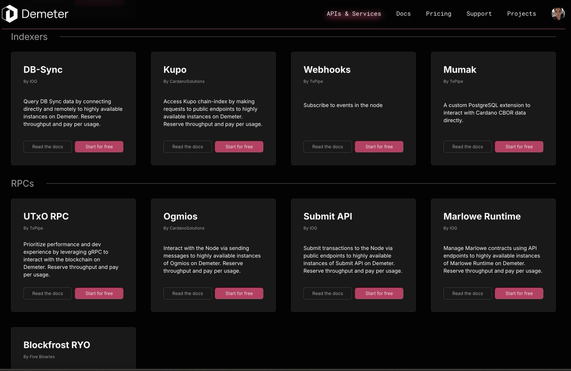571x371 pixels.
Task: Go to the Docs page
Action: 403,14
